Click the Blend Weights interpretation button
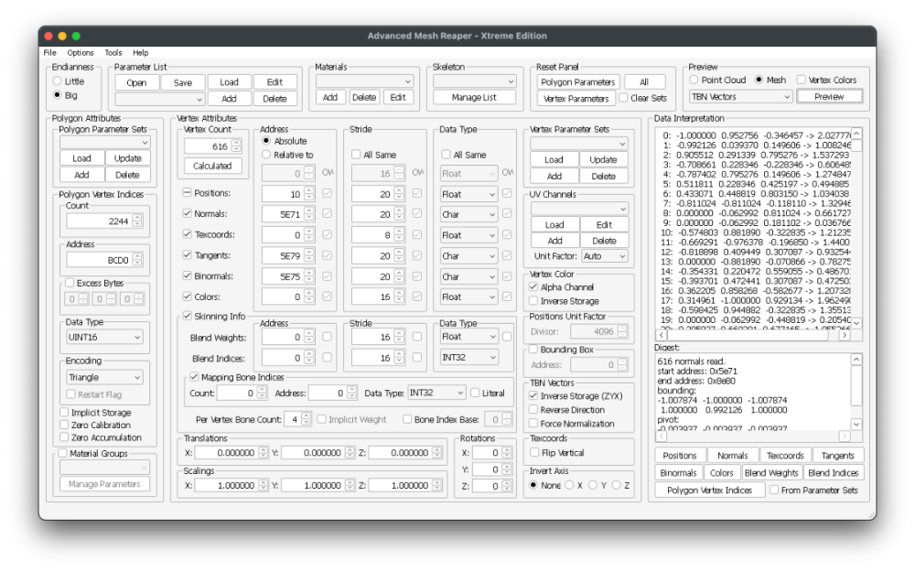Screen dimensions: 915x571 770,473
